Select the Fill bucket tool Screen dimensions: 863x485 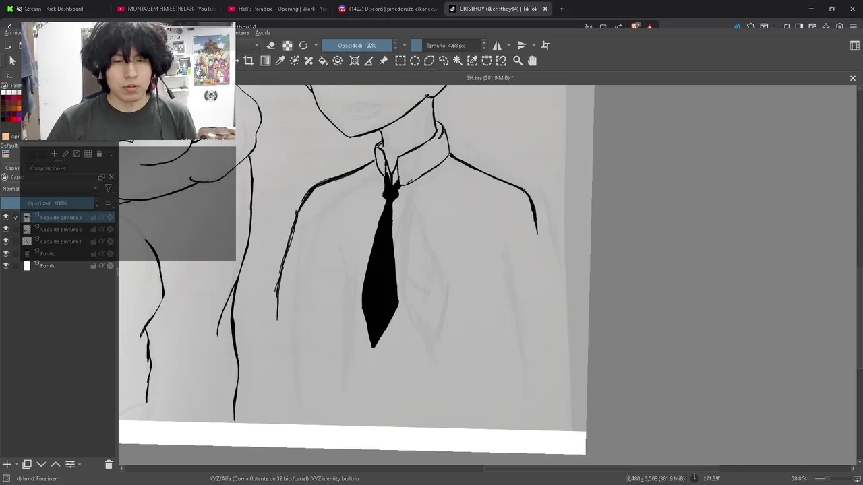[323, 61]
